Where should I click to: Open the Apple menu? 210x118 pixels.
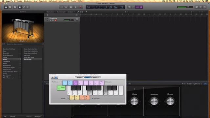pos(3,1)
